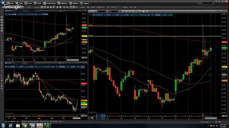
Task: Open the eSignal Apps menu
Action: [x=49, y=3]
